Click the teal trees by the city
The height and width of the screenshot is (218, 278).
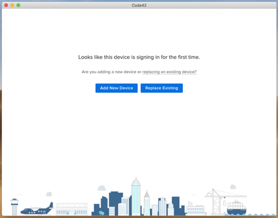[102, 213]
